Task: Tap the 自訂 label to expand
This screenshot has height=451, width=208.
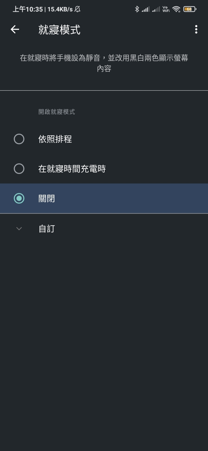Action: click(47, 229)
